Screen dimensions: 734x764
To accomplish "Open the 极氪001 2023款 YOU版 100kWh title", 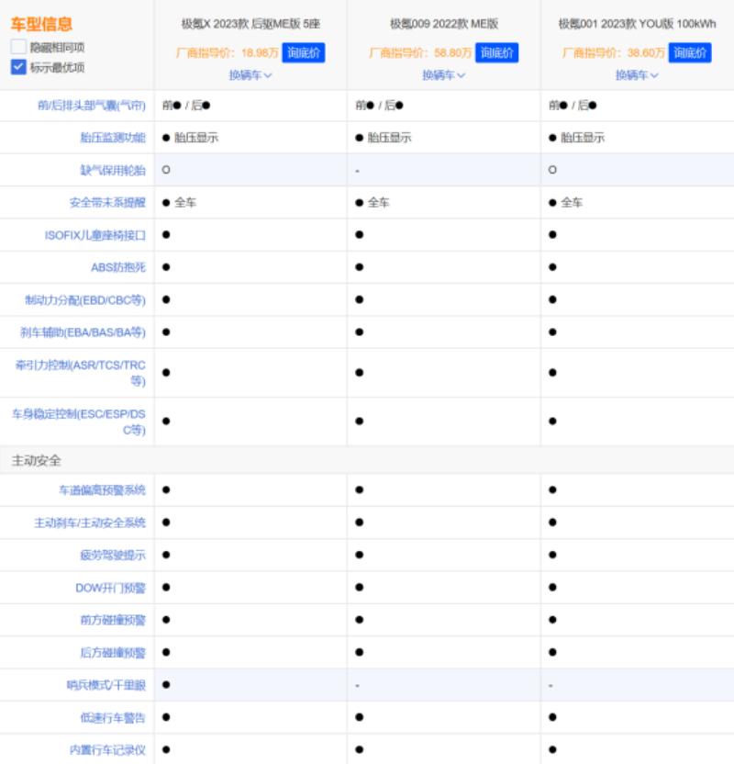I will coord(637,24).
